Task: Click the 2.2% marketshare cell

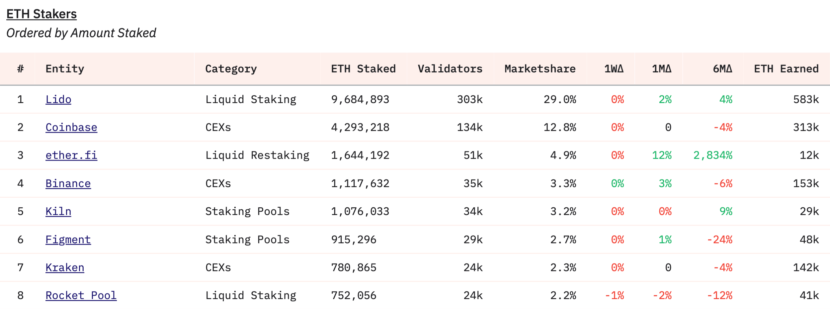Action: coord(563,295)
